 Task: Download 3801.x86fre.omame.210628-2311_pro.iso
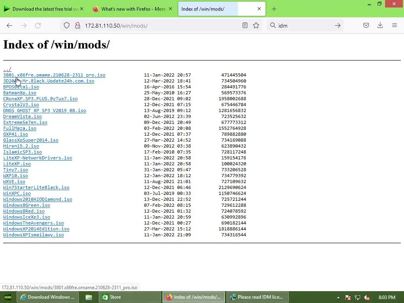pos(54,75)
